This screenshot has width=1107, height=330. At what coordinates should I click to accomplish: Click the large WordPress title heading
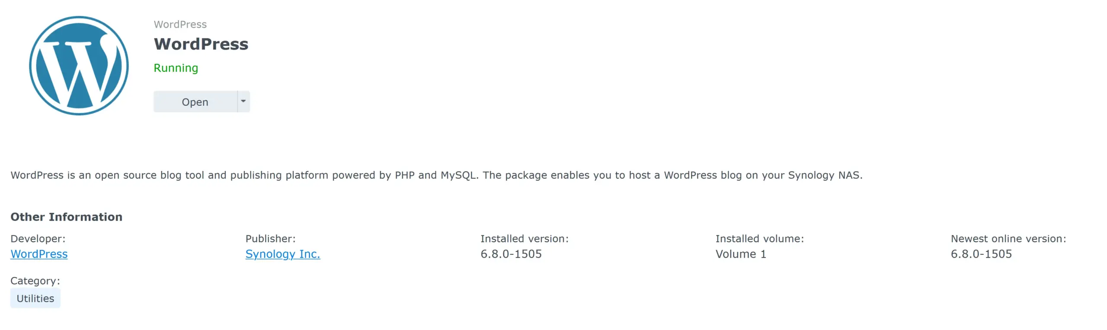coord(201,44)
